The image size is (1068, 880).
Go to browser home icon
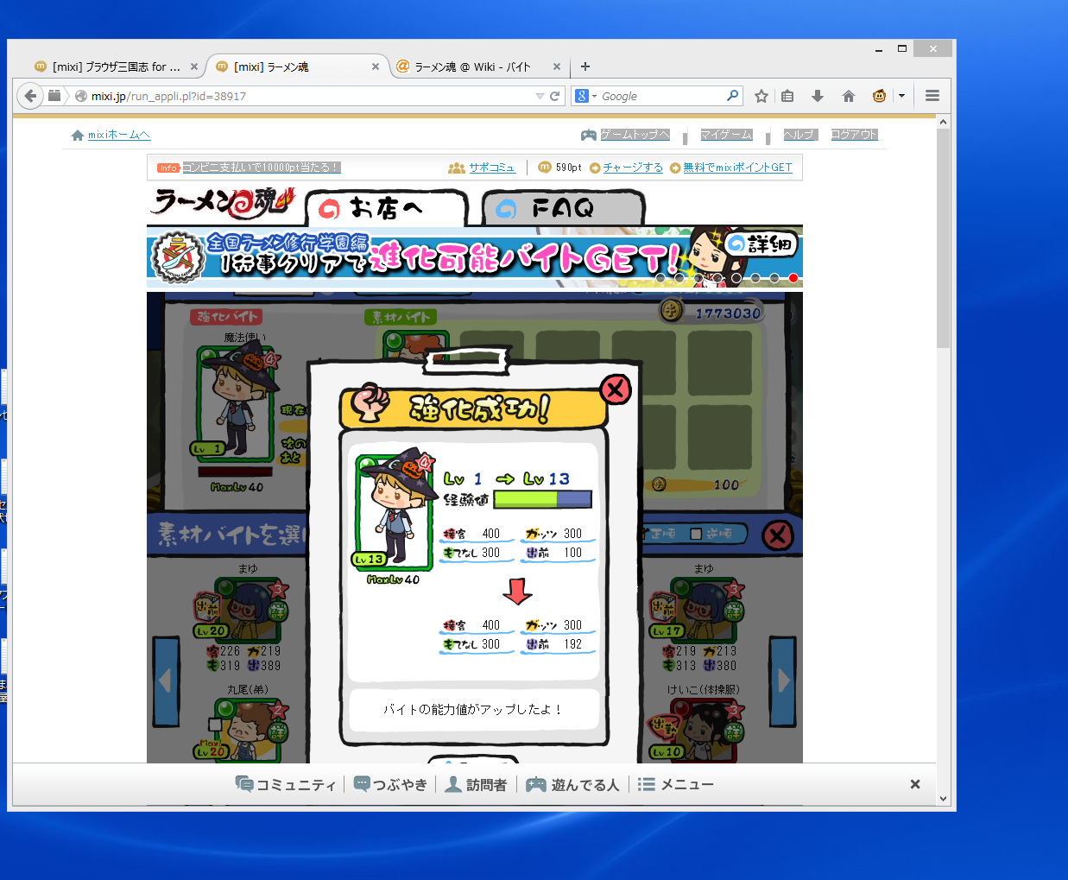[x=849, y=96]
